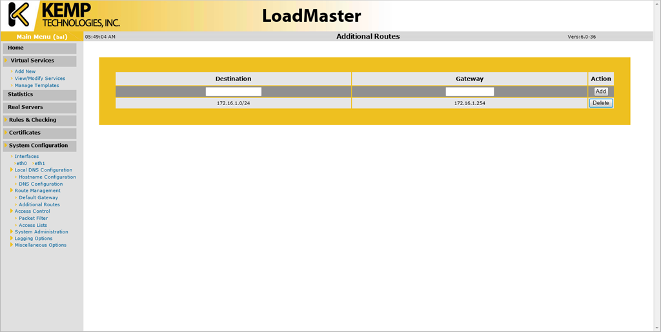Screen dimensions: 661x332
Task: Open Packet Filter page
Action: [34, 219]
